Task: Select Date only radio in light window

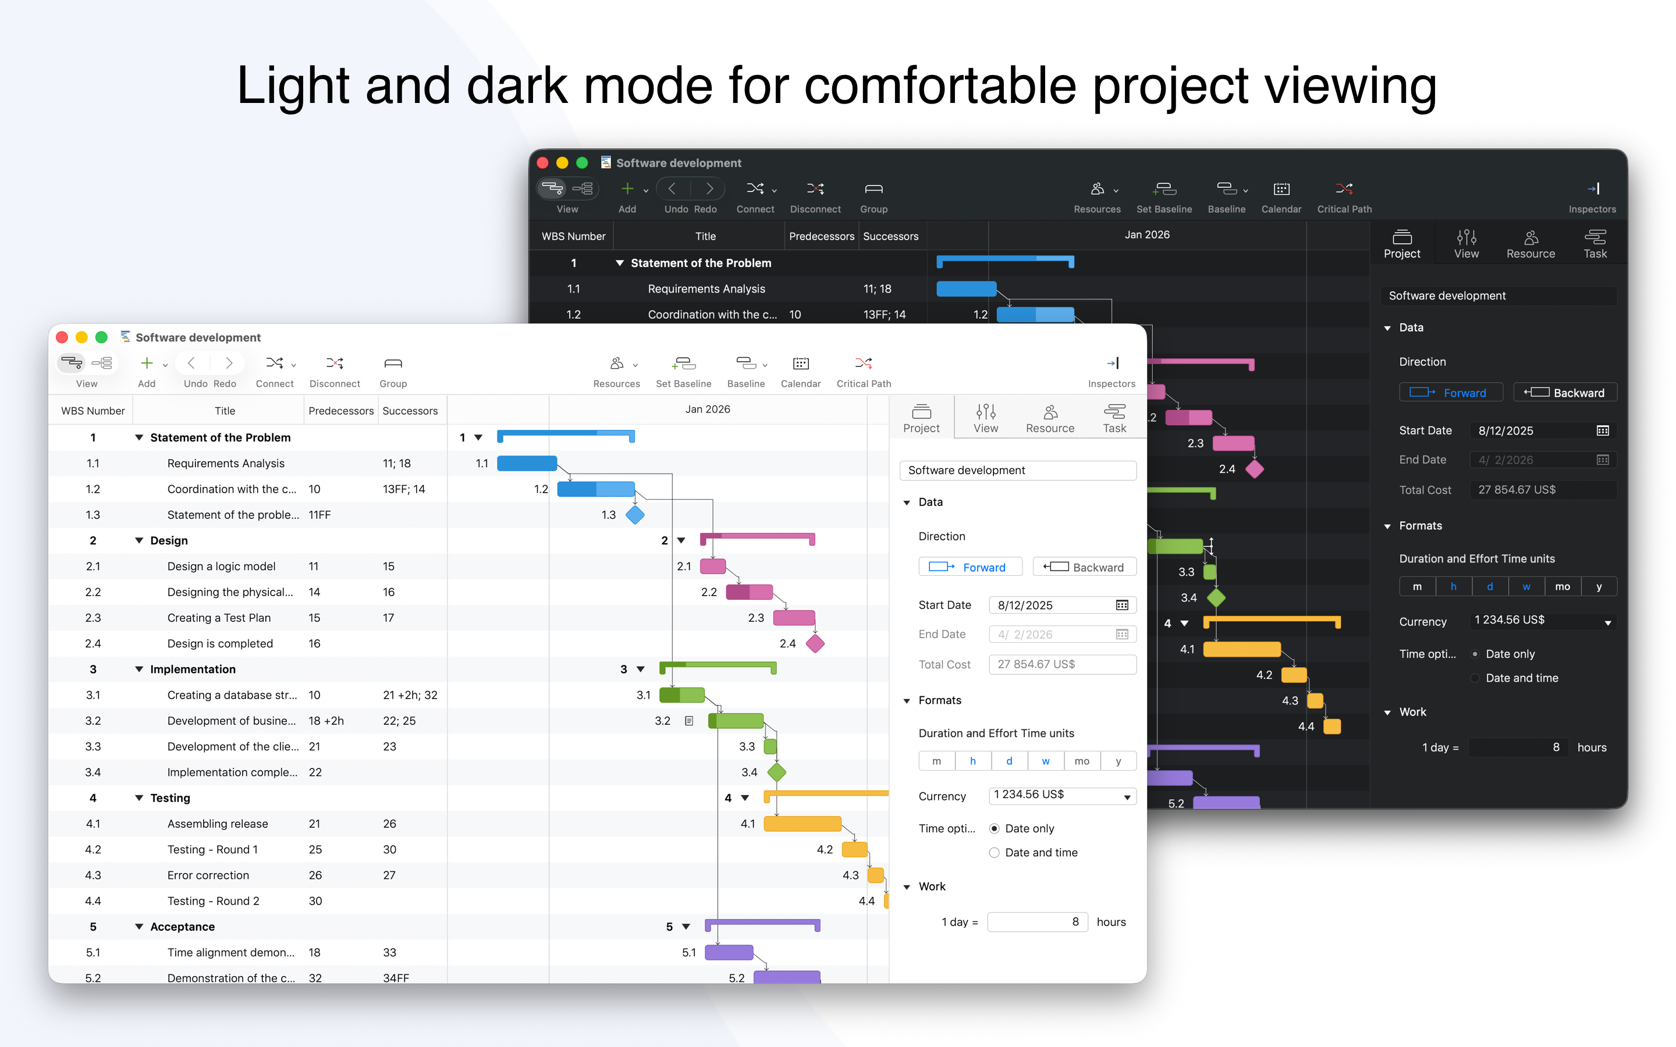Action: (994, 828)
